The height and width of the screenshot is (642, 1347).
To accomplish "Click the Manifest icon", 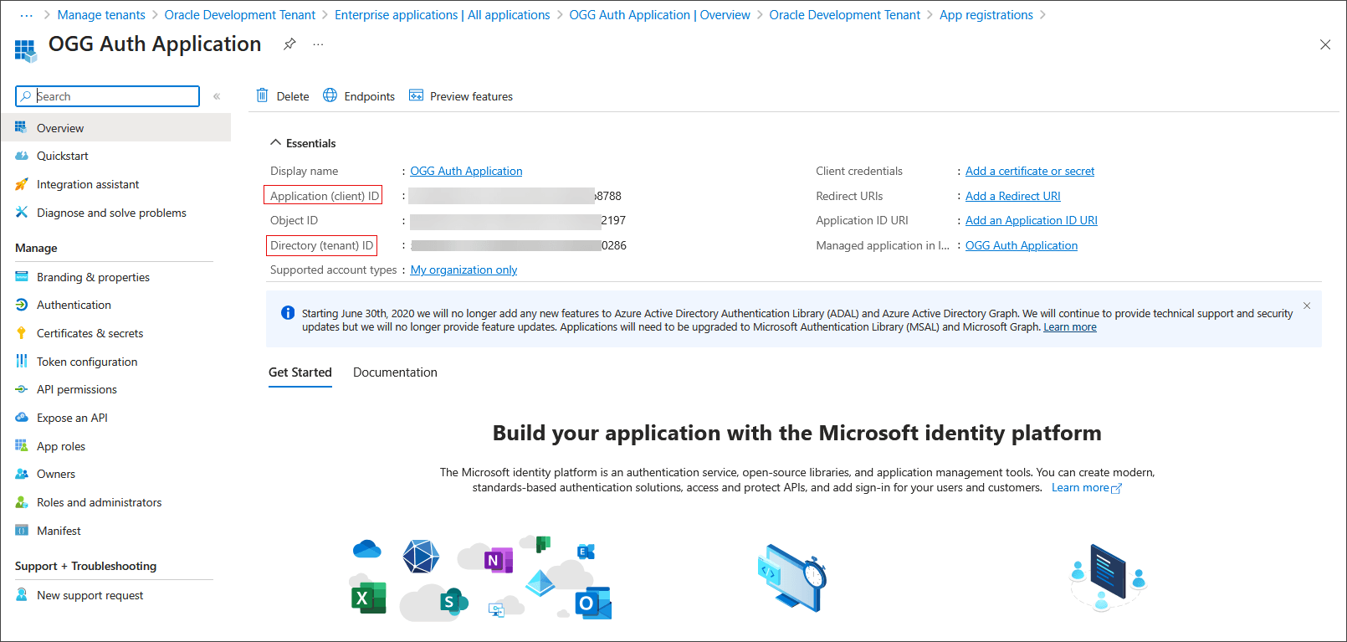I will click(x=21, y=530).
